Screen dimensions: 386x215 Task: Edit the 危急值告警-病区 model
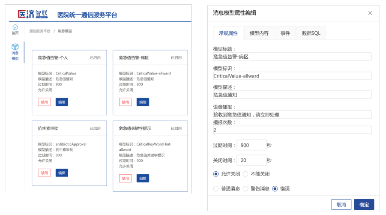point(143,102)
